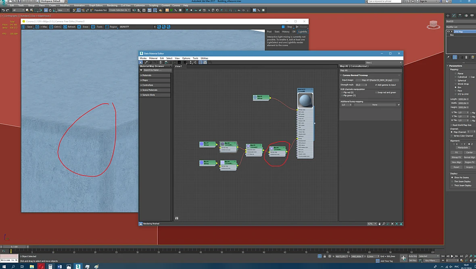Click the material preview sphere thumbnail
Screen dimensions: 476x269
(x=305, y=100)
